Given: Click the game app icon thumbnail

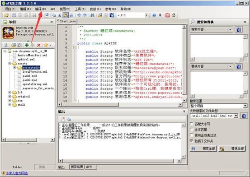Looking at the screenshot, I should tap(8, 33).
